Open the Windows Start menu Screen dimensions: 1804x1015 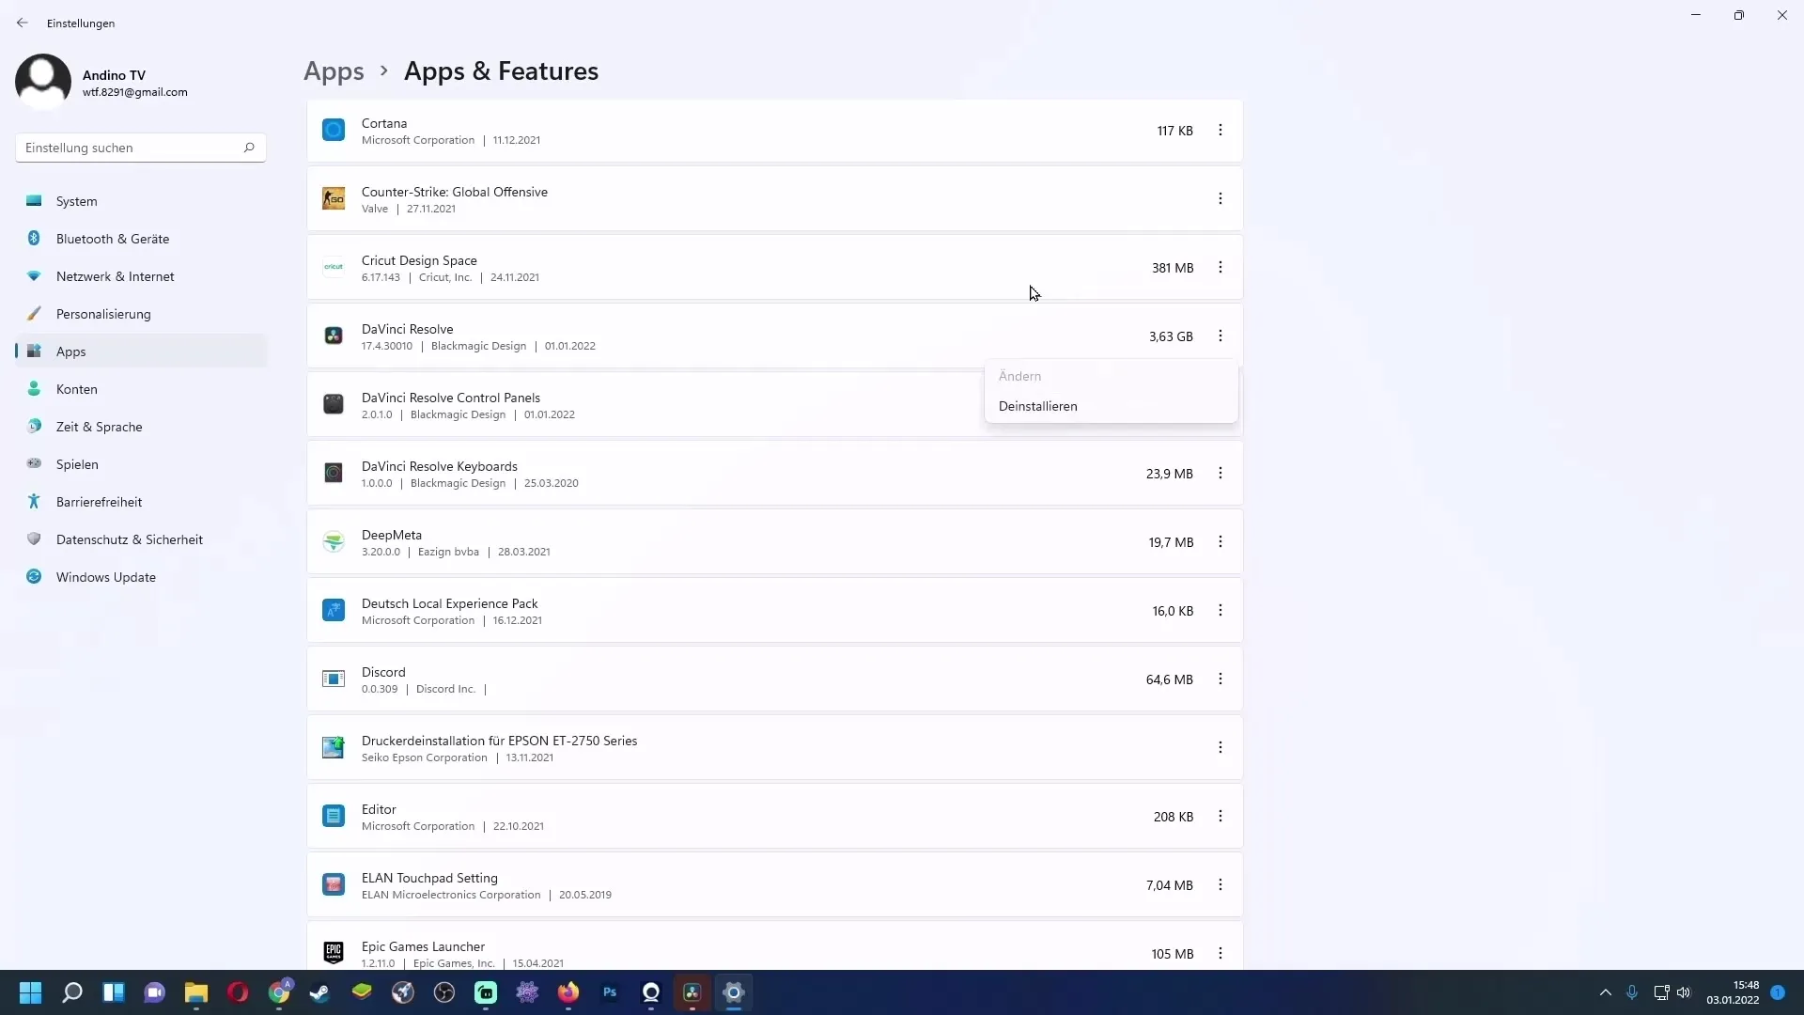30,992
